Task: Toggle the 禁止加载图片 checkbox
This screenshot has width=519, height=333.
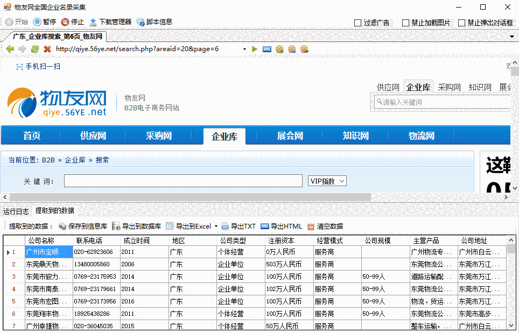Action: point(406,23)
